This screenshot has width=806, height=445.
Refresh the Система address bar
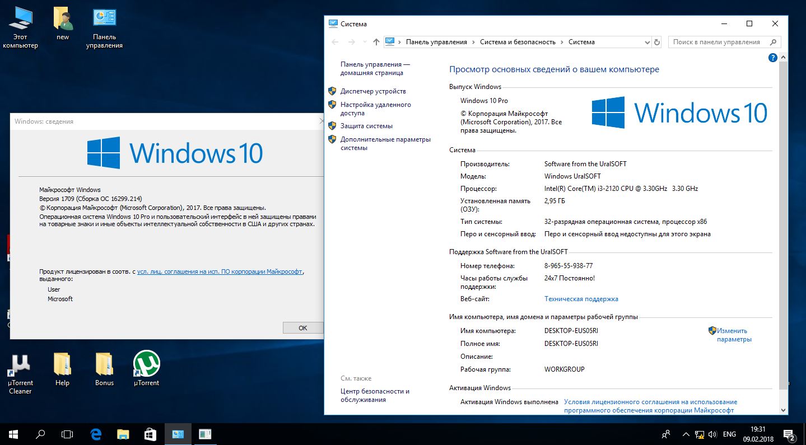point(657,42)
